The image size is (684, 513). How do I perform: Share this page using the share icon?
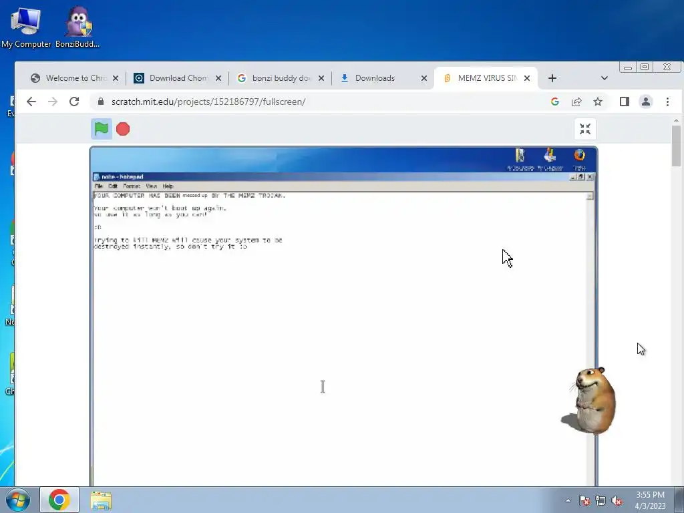pos(576,102)
